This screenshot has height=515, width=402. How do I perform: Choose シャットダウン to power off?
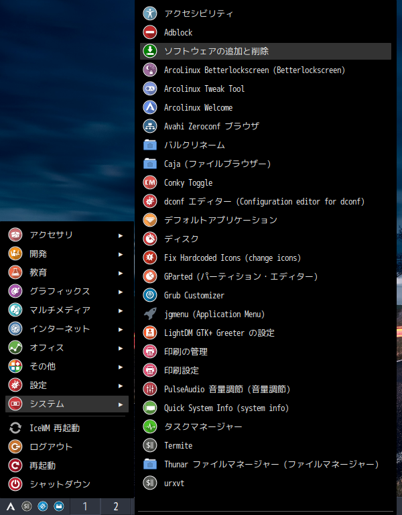pos(67,484)
